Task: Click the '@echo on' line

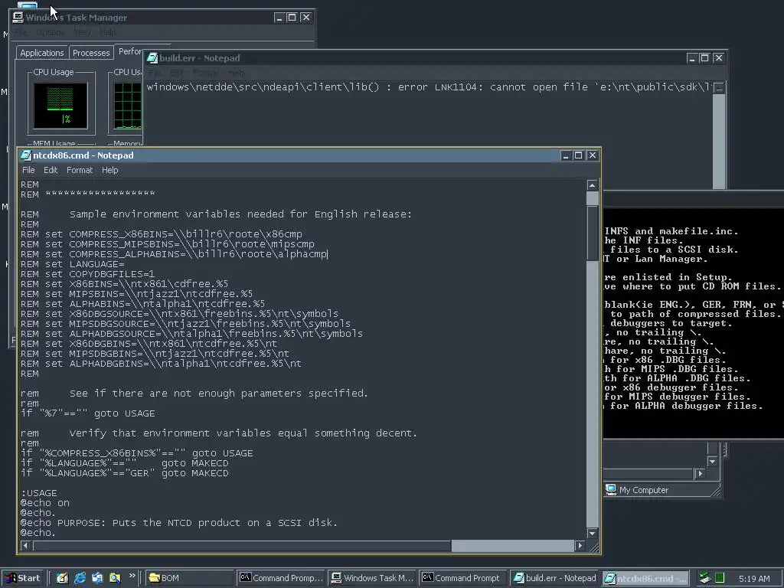Action: tap(45, 503)
